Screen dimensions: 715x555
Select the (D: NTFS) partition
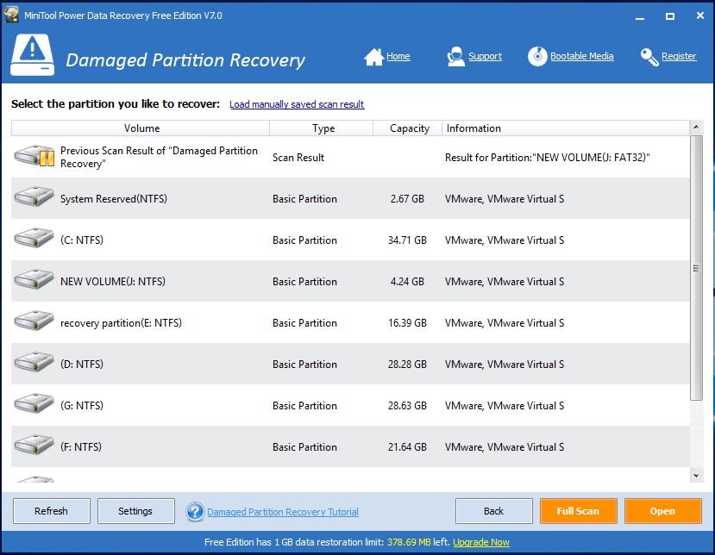[x=350, y=364]
